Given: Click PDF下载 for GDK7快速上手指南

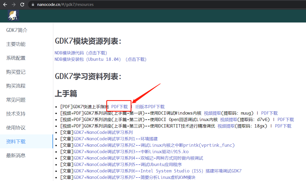Looking at the screenshot, I should point(119,107).
